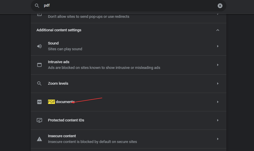Open the pop-ups and redirects row

coord(88,16)
